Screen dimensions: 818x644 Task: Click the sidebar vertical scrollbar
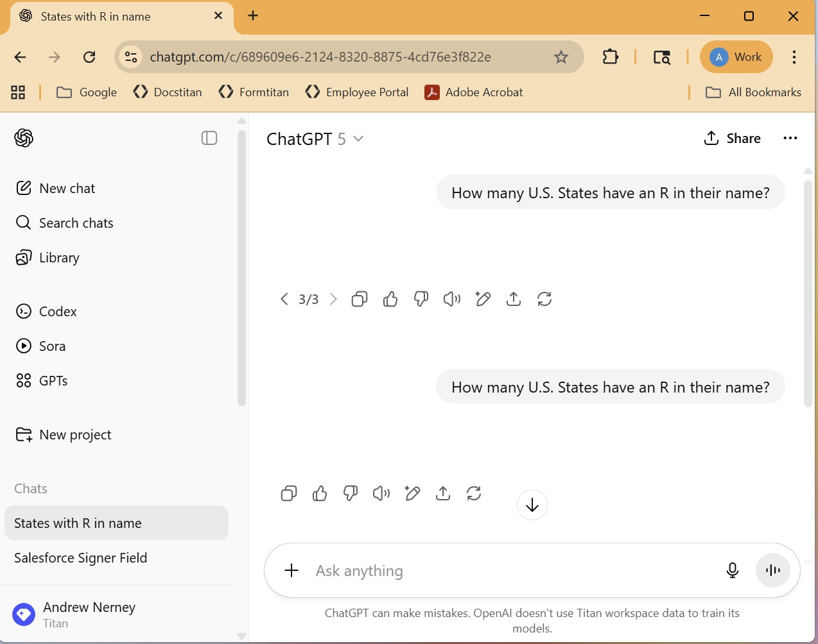241,268
